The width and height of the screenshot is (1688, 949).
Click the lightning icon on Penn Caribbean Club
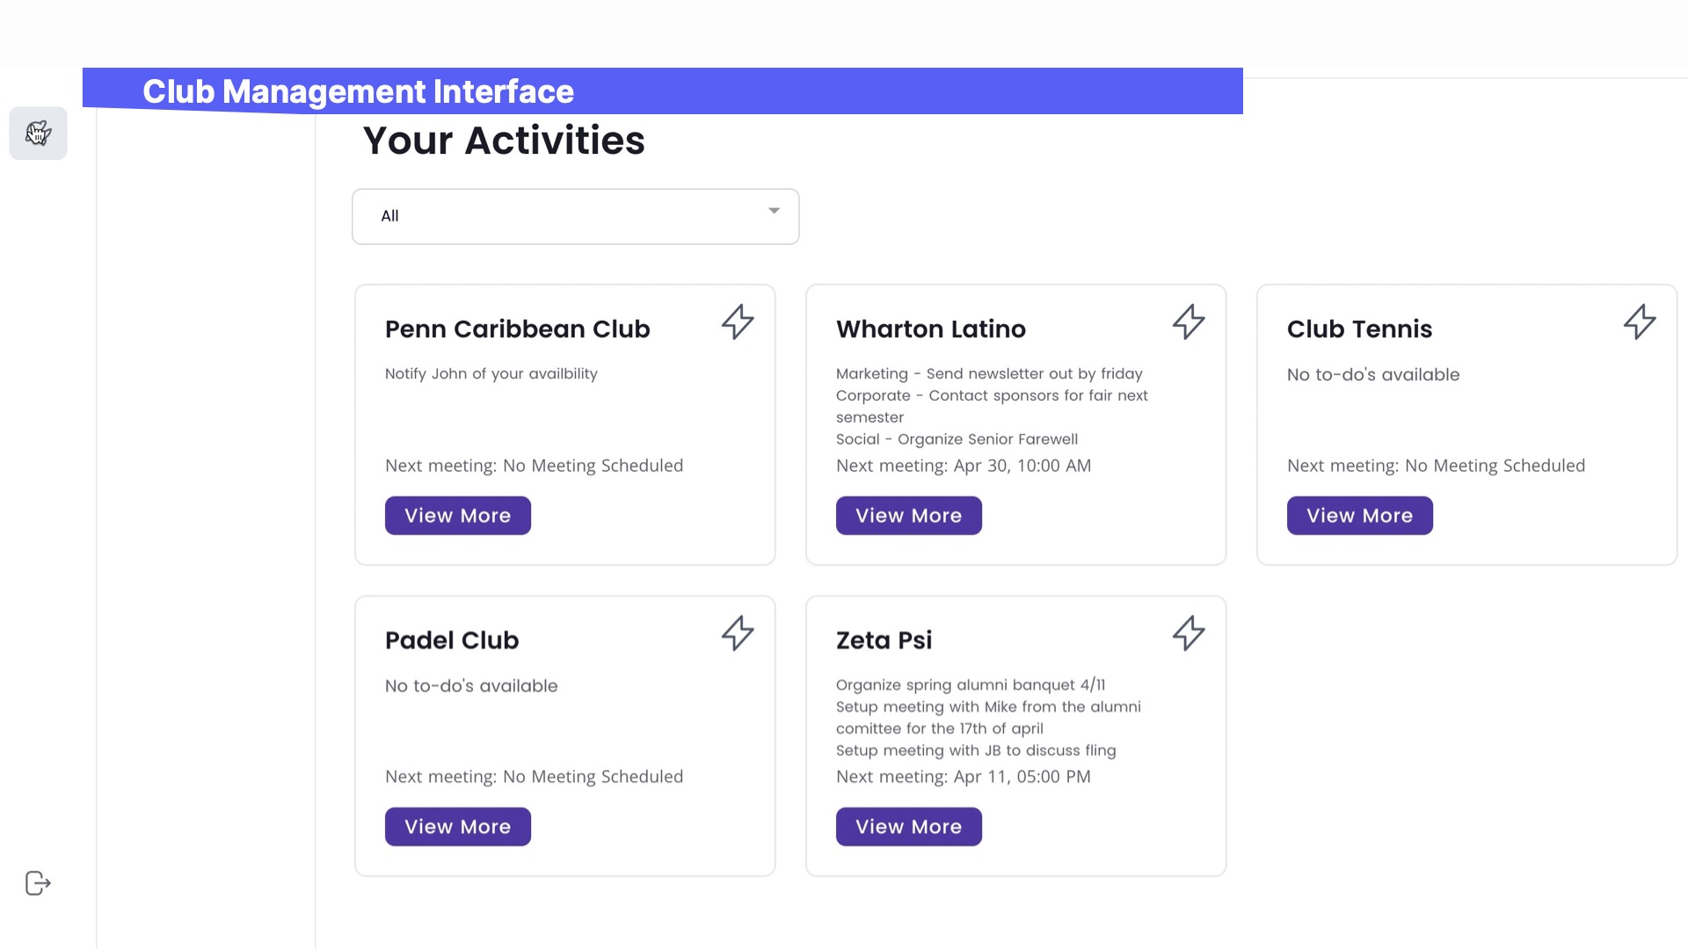click(738, 322)
